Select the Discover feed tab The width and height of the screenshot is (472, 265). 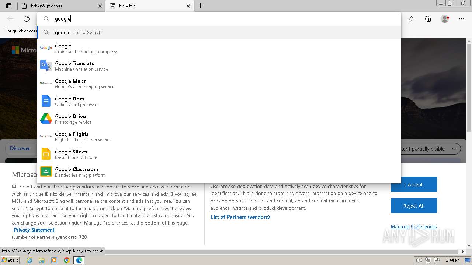click(20, 148)
